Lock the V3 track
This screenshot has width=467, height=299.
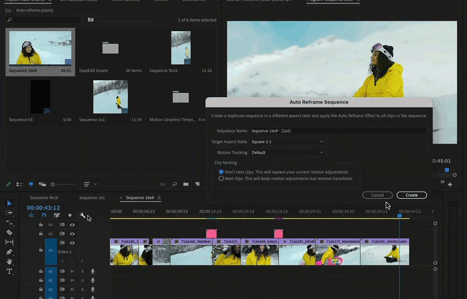(41, 225)
